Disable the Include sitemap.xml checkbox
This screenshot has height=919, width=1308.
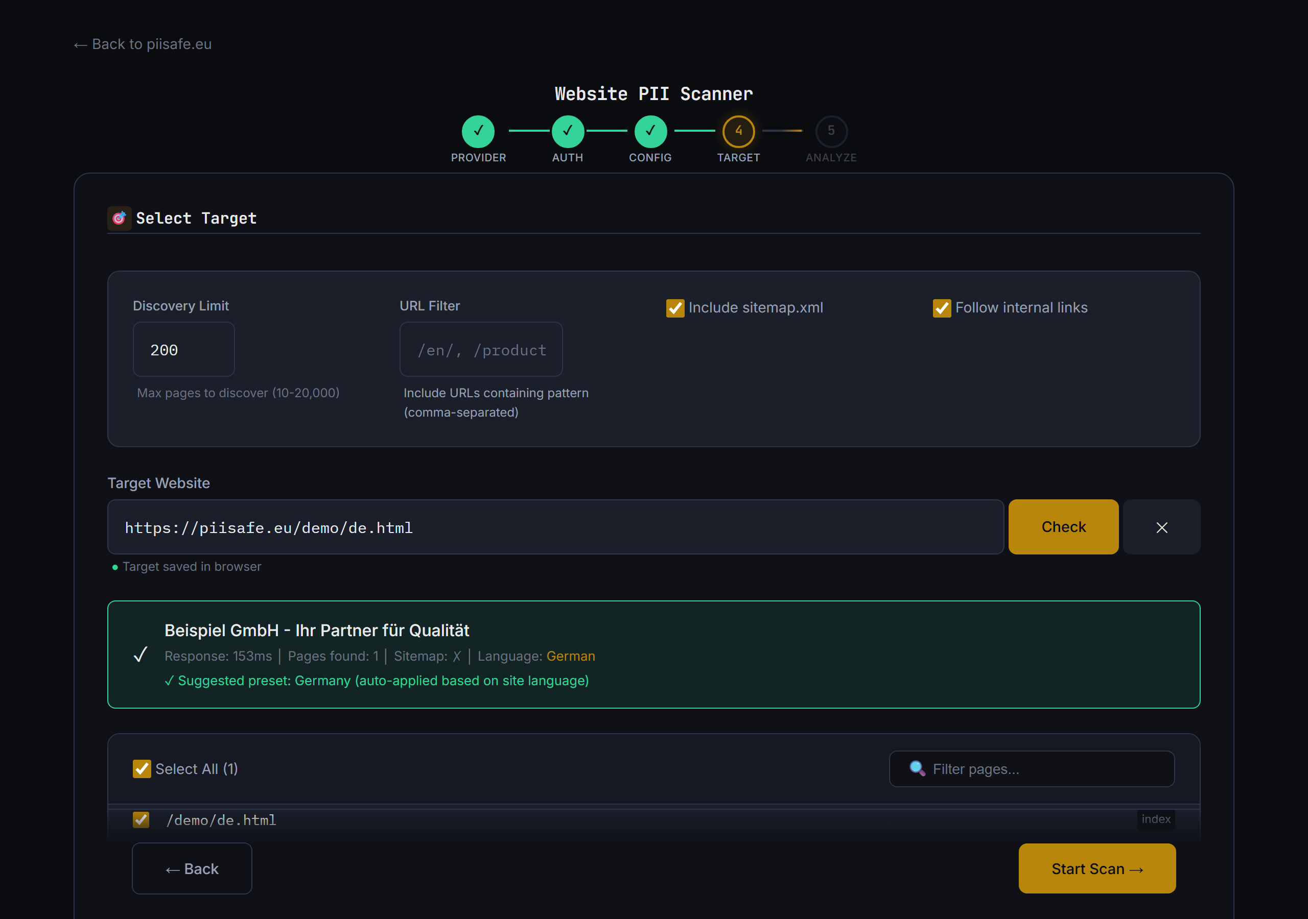pos(675,308)
